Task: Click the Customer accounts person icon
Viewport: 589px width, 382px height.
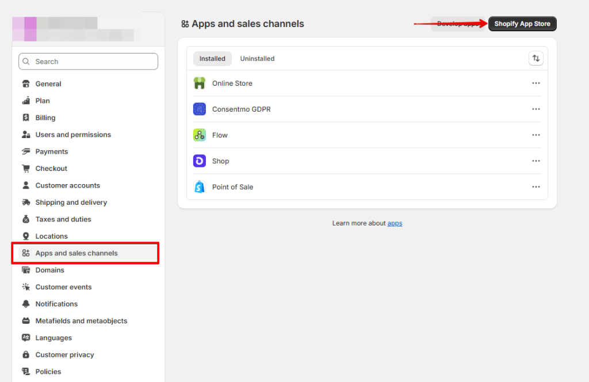Action: 26,185
